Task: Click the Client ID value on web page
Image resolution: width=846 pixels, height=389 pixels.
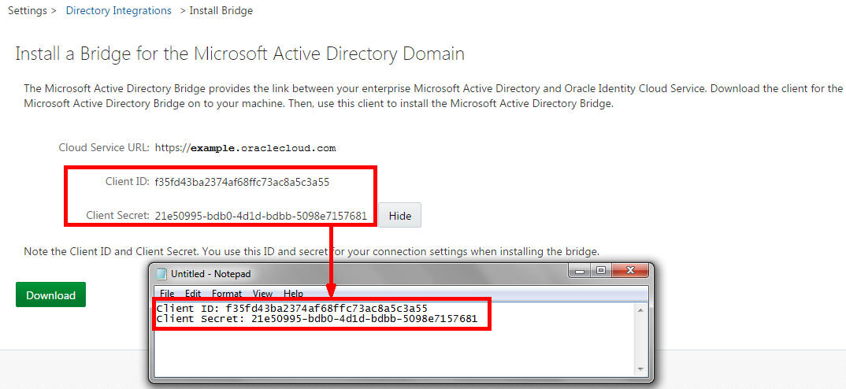Action: [x=242, y=183]
